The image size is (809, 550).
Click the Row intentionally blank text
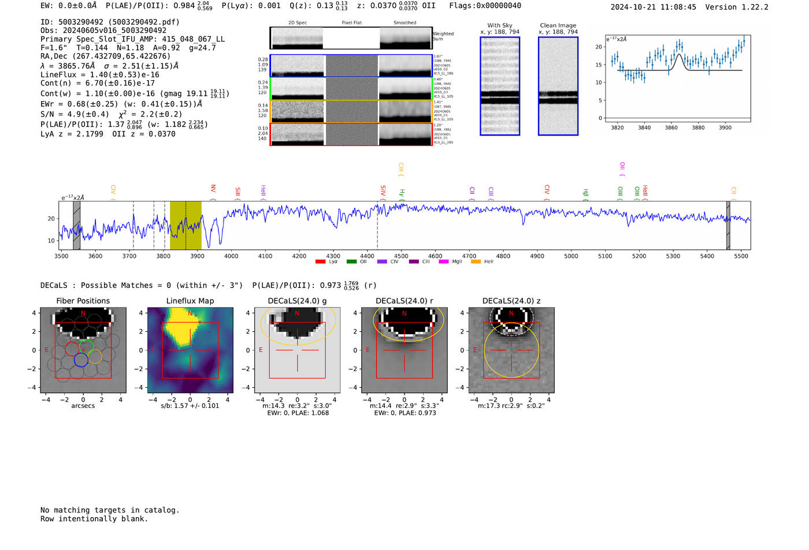click(x=94, y=519)
